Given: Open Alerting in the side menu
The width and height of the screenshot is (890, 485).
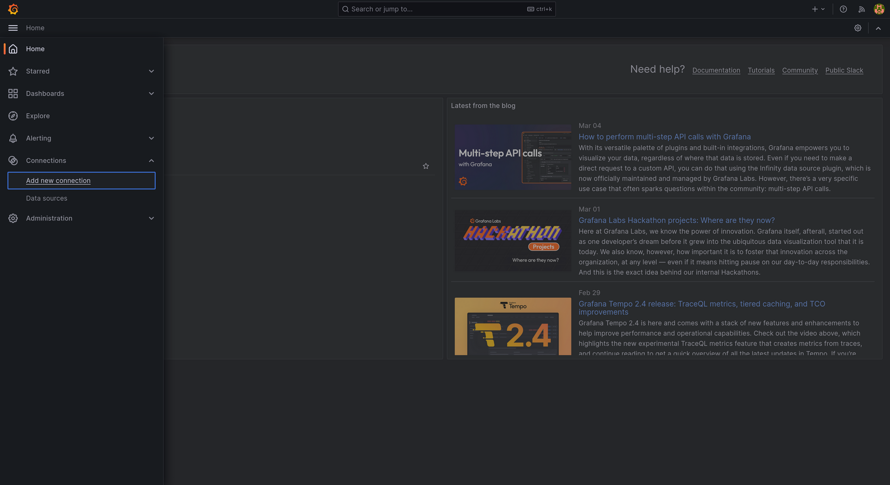Looking at the screenshot, I should pos(38,138).
